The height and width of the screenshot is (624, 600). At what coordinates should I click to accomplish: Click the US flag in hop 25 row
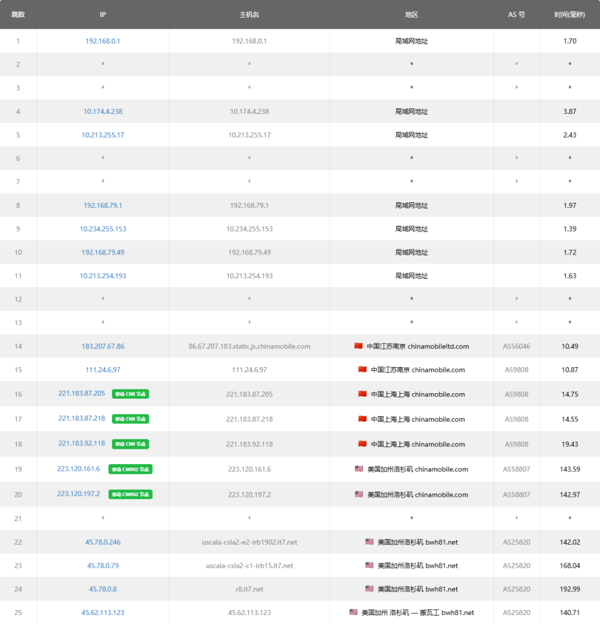pyautogui.click(x=353, y=612)
